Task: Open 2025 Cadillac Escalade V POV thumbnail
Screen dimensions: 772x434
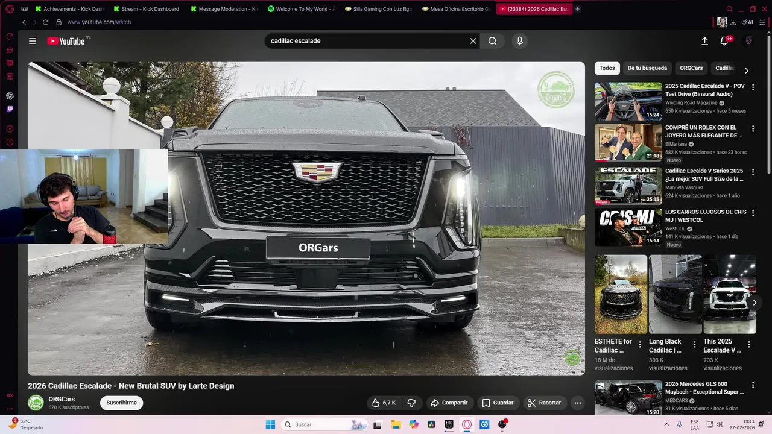Action: tap(628, 101)
